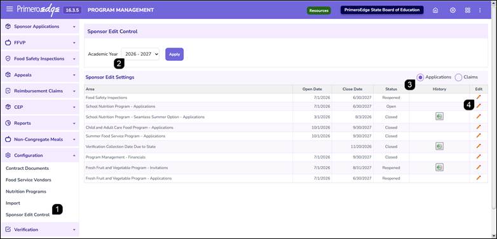
Task: Click the green Resources button
Action: point(318,10)
